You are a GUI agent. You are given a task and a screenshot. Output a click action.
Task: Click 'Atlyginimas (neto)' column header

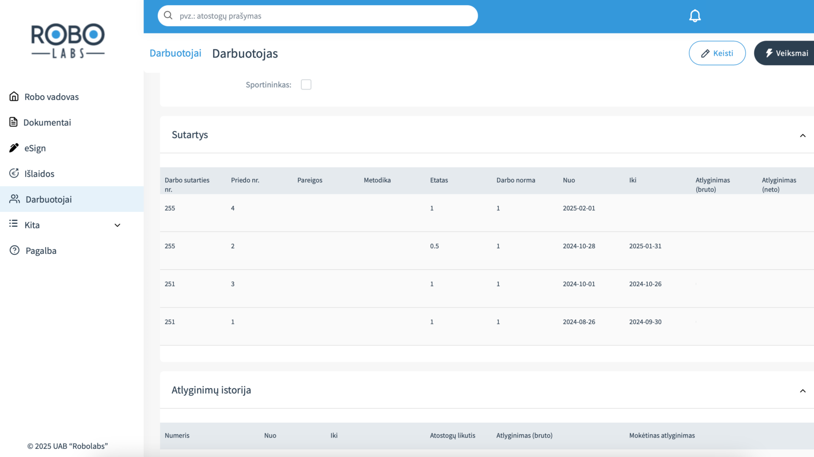779,185
